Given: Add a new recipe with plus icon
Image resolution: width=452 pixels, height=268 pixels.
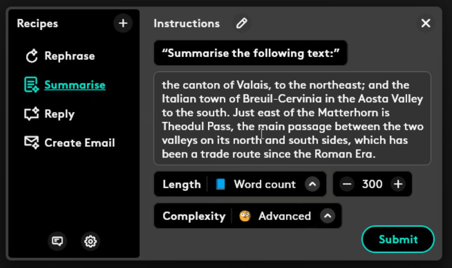Looking at the screenshot, I should point(123,23).
